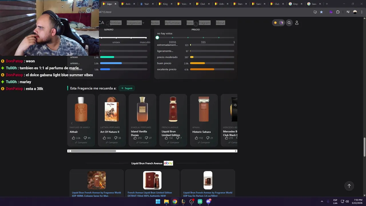Image resolution: width=366 pixels, height=206 pixels.
Task: Open the user account profile icon
Action: tap(297, 23)
